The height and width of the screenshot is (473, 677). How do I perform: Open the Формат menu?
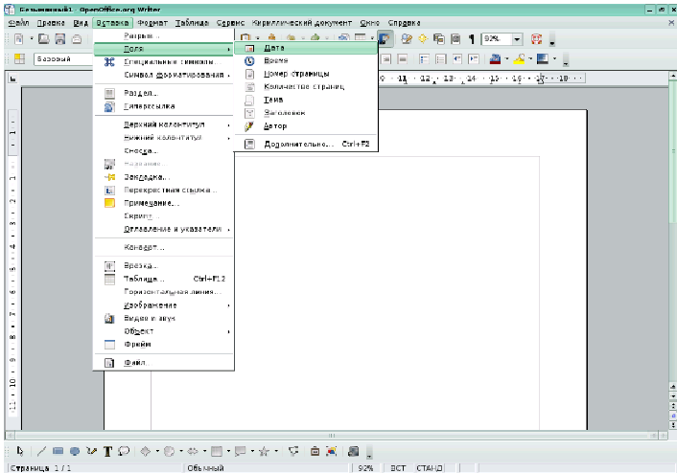pos(152,23)
